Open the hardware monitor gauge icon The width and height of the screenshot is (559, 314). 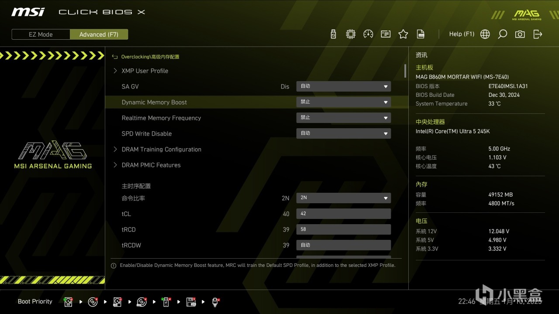click(368, 34)
